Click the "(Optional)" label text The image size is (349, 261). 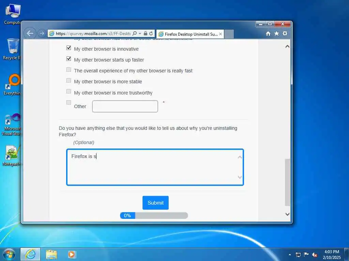click(x=84, y=142)
